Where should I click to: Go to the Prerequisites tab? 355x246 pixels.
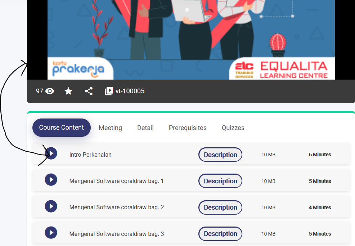188,128
